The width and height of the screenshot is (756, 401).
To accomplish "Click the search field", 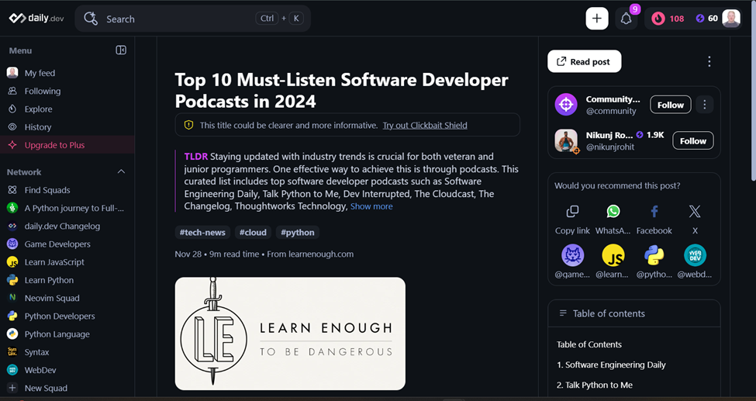I will (193, 19).
